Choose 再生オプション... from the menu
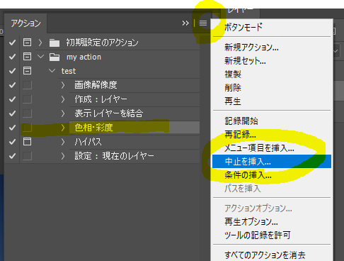This screenshot has height=261, width=344. pyautogui.click(x=272, y=222)
